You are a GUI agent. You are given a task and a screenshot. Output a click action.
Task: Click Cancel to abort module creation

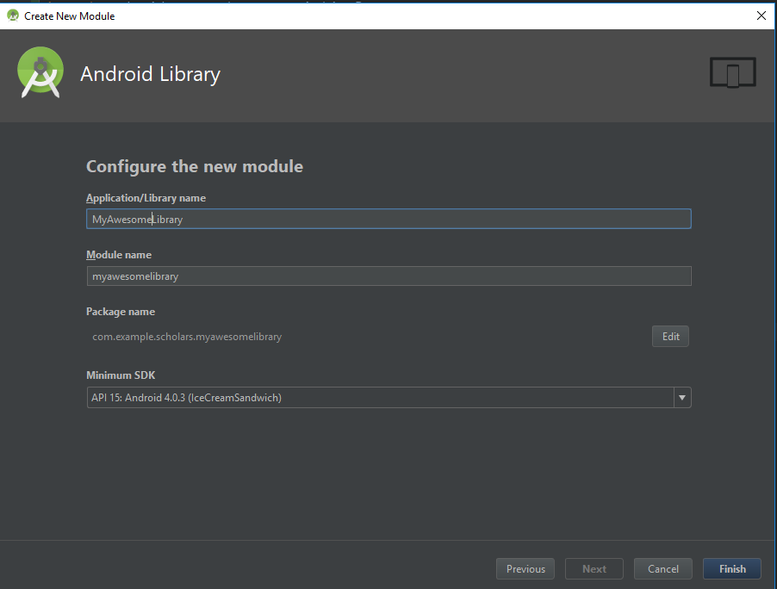(x=662, y=568)
